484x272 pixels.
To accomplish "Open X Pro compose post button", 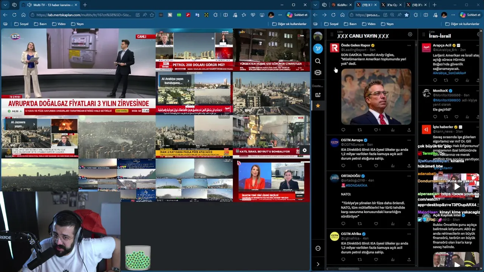I will click(318, 48).
